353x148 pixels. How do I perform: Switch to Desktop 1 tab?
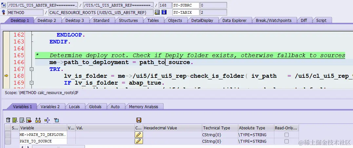(x=20, y=20)
